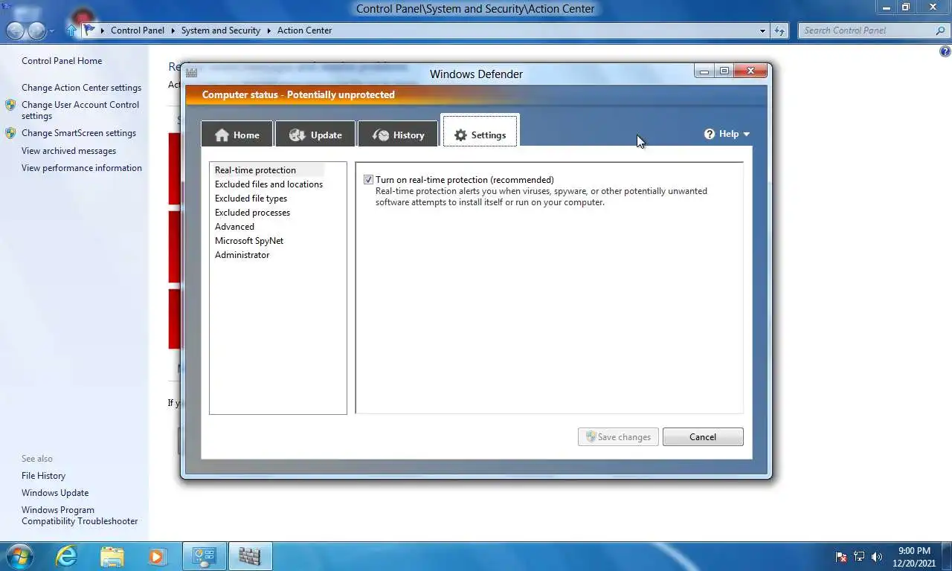This screenshot has height=571, width=952.
Task: Click the network tray icon
Action: pos(859,556)
